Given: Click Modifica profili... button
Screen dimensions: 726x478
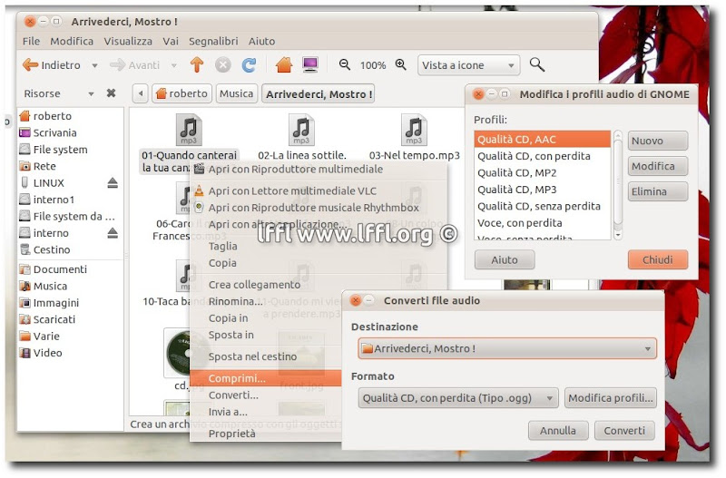Looking at the screenshot, I should [610, 398].
